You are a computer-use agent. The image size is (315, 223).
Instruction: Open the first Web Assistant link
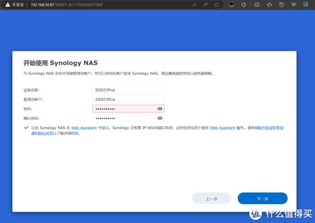[x=84, y=128]
